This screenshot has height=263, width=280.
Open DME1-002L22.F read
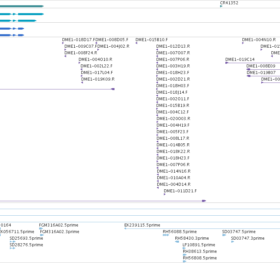tap(96, 66)
